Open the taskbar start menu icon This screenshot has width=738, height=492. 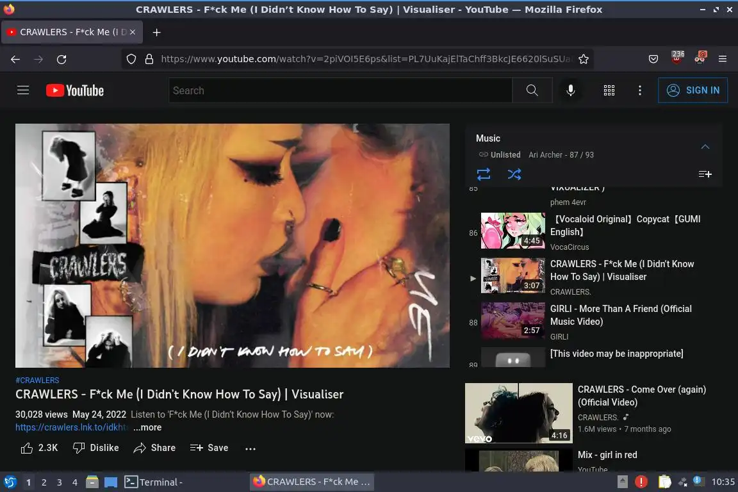pyautogui.click(x=10, y=482)
